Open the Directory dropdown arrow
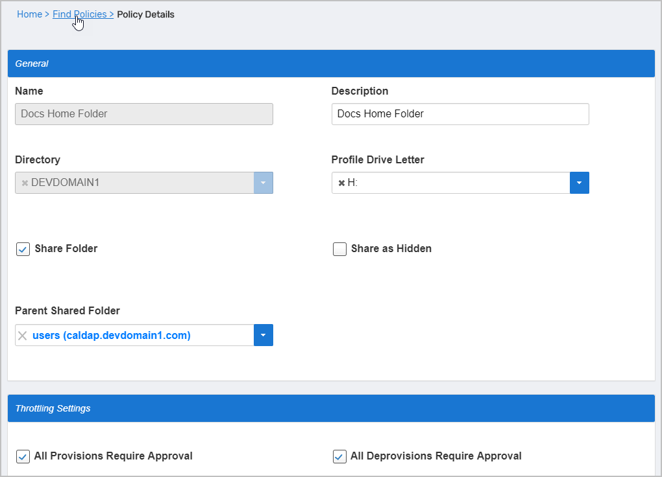Viewport: 662px width, 477px height. click(x=263, y=183)
